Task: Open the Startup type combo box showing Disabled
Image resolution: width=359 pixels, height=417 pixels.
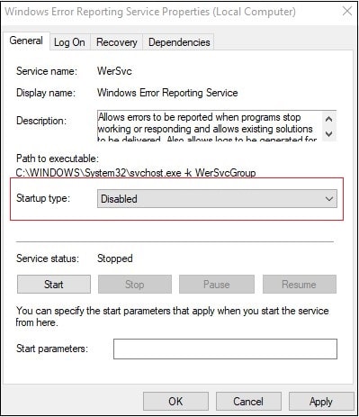Action: [x=217, y=199]
